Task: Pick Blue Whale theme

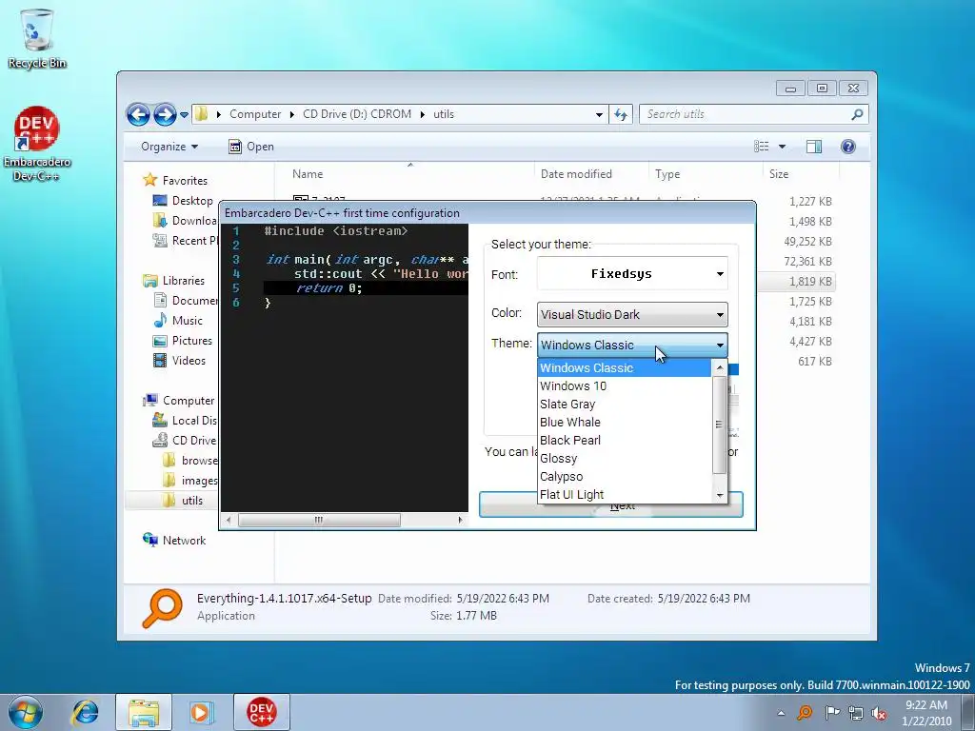Action: [624, 422]
